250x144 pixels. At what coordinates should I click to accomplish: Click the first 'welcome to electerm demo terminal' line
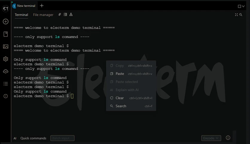[64, 28]
